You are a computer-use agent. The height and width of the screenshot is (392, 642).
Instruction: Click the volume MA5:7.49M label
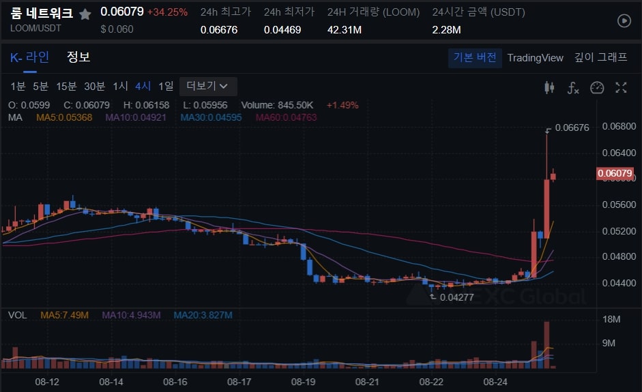point(64,316)
